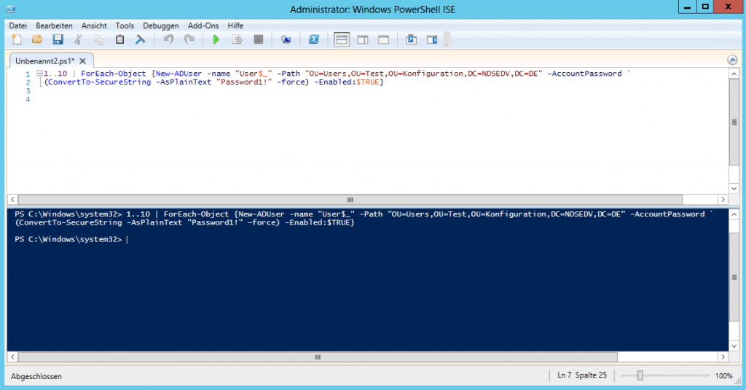Click the console pane horizontal scrollbar thumb
This screenshot has width=746, height=390.
[317, 357]
